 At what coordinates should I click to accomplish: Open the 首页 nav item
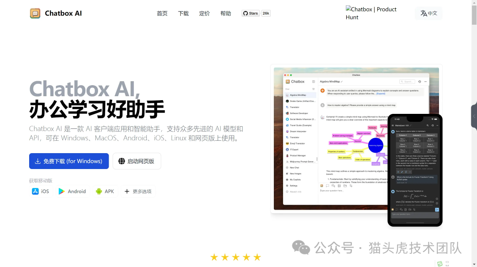[162, 13]
